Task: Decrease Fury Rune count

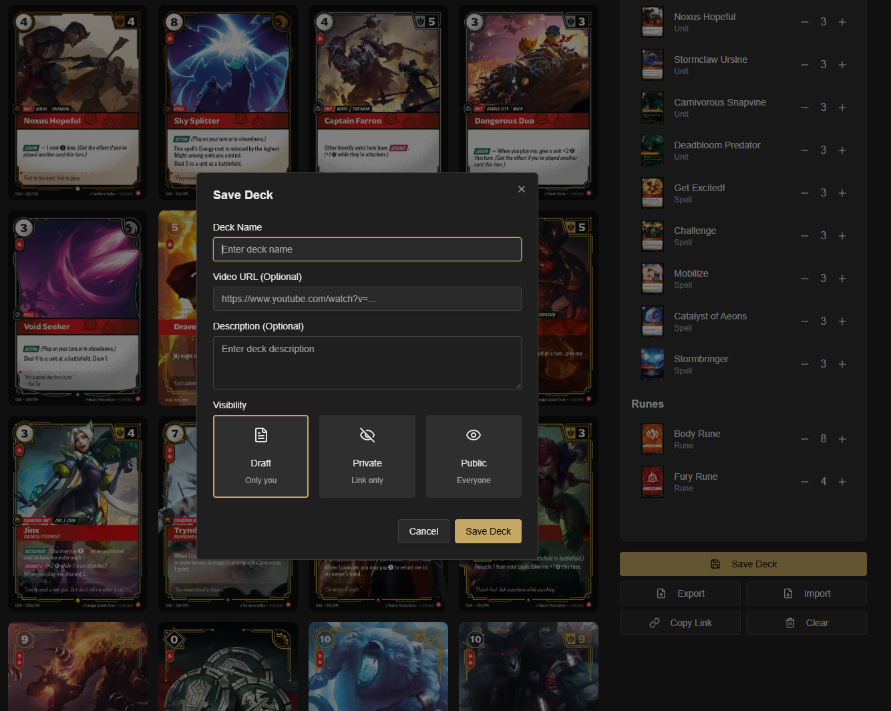Action: pyautogui.click(x=805, y=482)
